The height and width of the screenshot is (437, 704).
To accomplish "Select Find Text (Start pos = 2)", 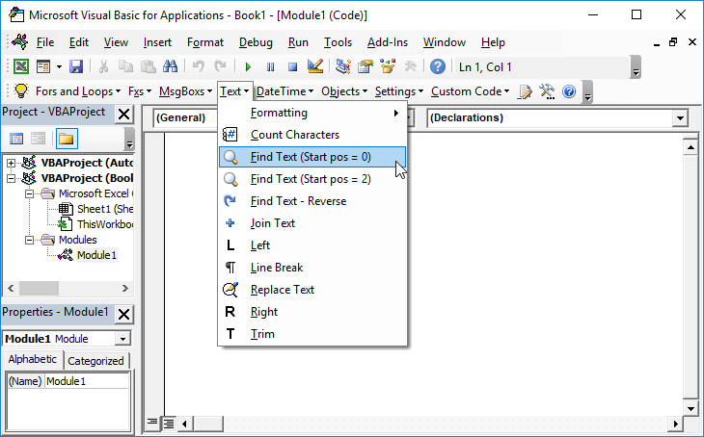I will click(x=311, y=179).
